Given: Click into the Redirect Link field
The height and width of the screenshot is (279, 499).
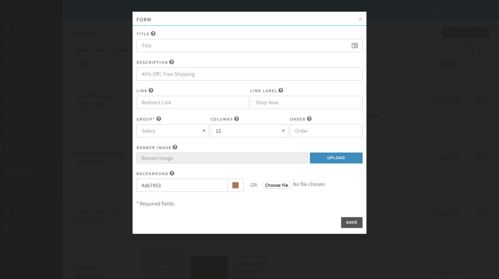Looking at the screenshot, I should point(192,103).
